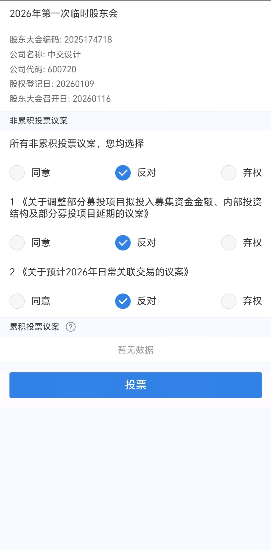
Task: Select 同意 for proposal 2 on related transactions
Action: point(17,301)
